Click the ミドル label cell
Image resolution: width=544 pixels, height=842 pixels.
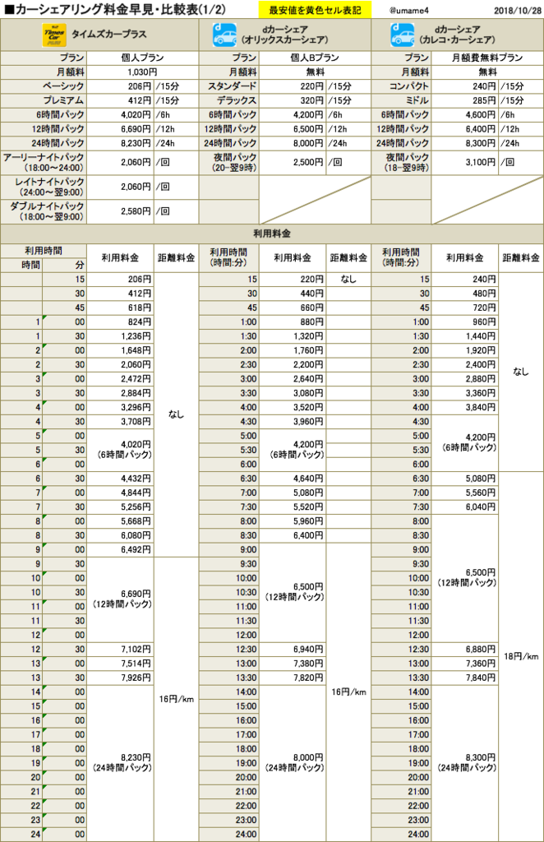coord(401,100)
